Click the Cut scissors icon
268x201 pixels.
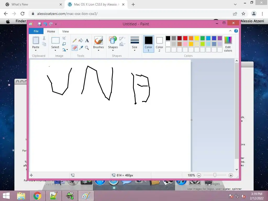pyautogui.click(x=44, y=38)
